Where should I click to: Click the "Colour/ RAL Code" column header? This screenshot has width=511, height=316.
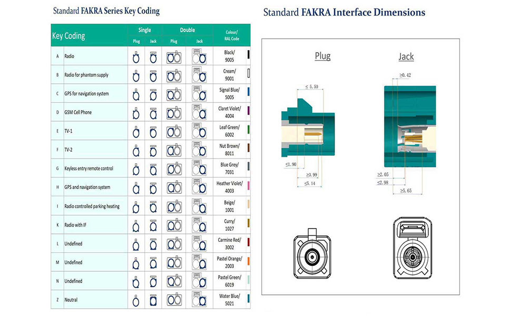(x=232, y=35)
